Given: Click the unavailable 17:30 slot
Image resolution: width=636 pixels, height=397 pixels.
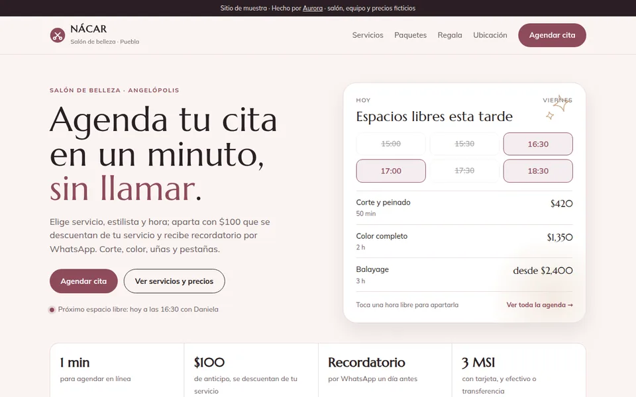Looking at the screenshot, I should click(x=464, y=171).
